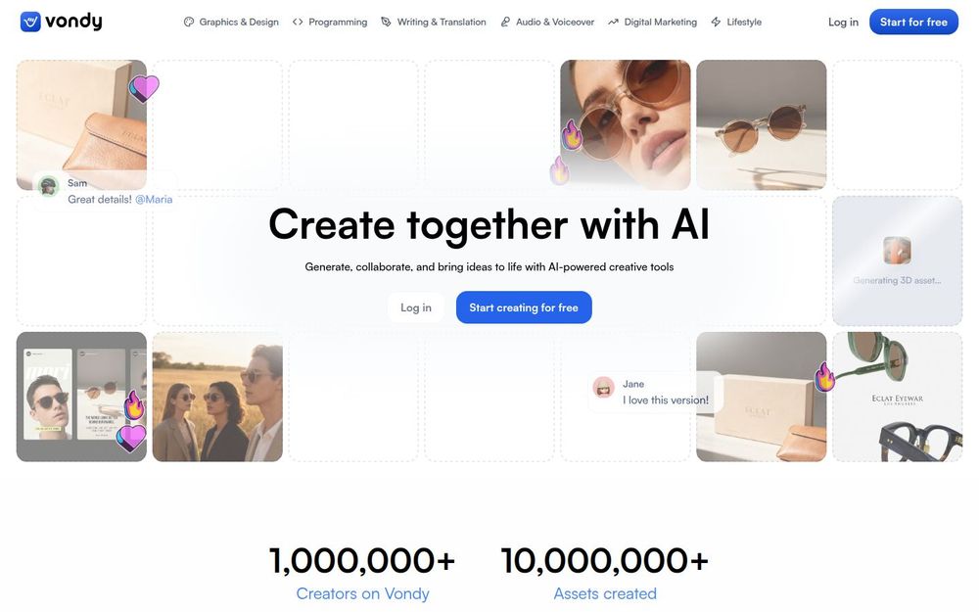Click the Start for free button
This screenshot has height=612, width=979.
(x=913, y=22)
